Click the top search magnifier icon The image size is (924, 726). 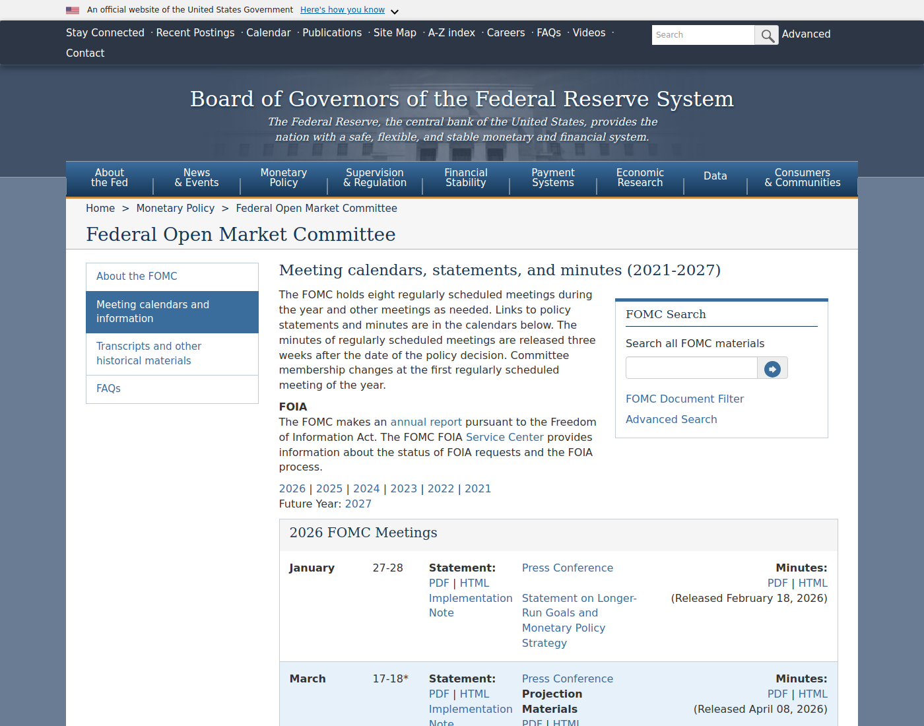click(x=766, y=35)
